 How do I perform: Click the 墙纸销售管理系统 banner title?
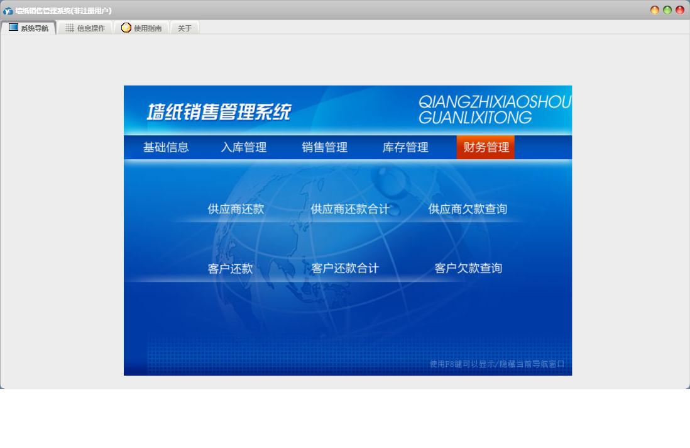click(219, 112)
